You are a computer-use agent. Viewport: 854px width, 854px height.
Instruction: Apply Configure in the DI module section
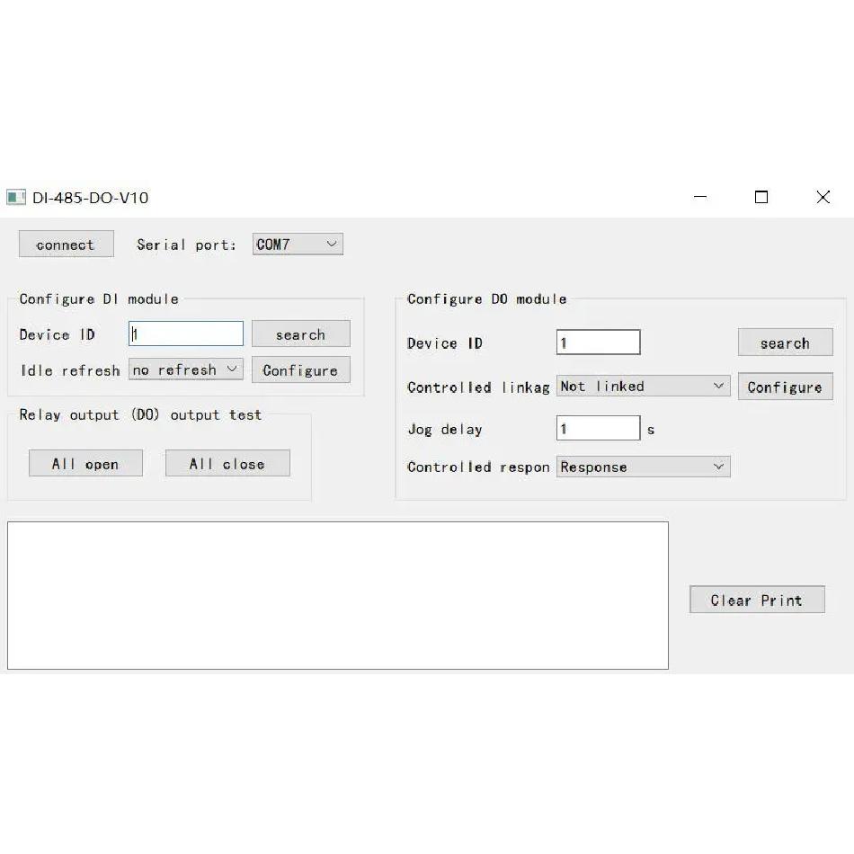(300, 369)
